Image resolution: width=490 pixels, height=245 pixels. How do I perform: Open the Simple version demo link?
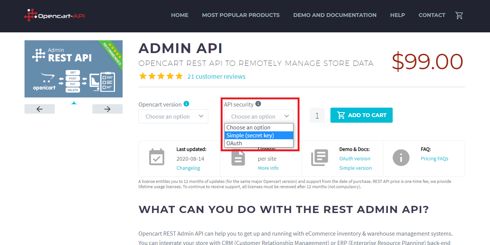coord(355,168)
